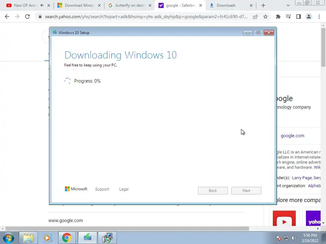Click the horizontal scrollbar right arrow
Viewport: 326px width, 244px height.
(x=318, y=228)
